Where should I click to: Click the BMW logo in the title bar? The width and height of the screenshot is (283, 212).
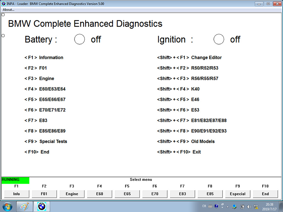coord(3,3)
